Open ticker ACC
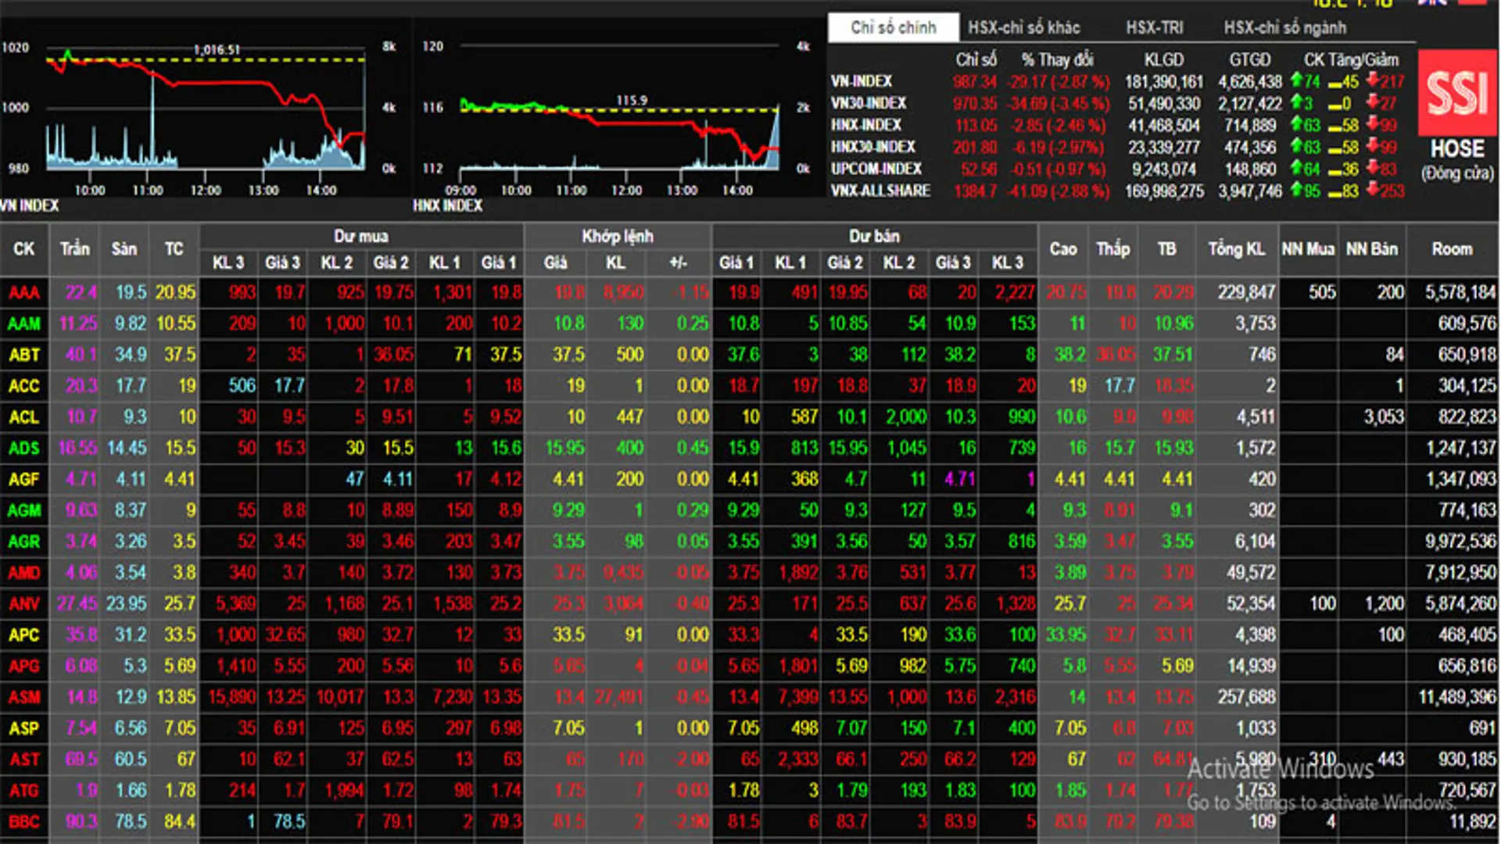The width and height of the screenshot is (1501, 844). click(x=24, y=387)
